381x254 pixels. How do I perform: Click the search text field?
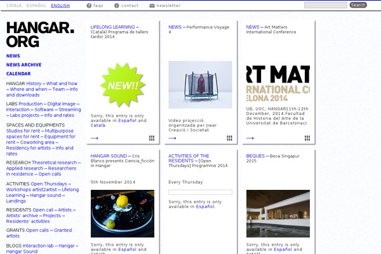(326, 5)
